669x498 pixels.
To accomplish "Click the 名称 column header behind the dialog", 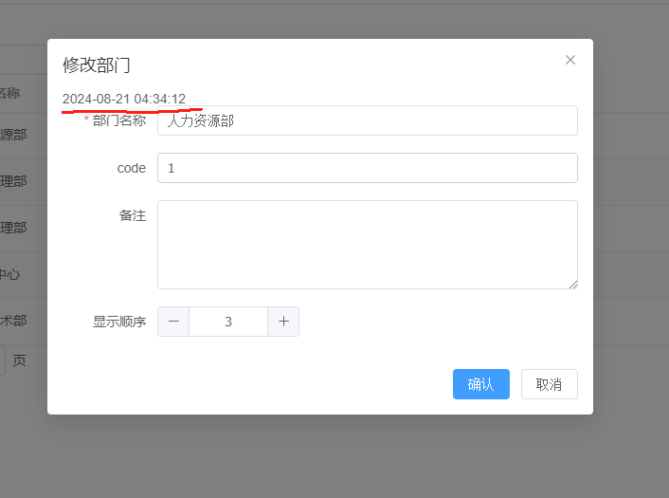I will pyautogui.click(x=9, y=93).
